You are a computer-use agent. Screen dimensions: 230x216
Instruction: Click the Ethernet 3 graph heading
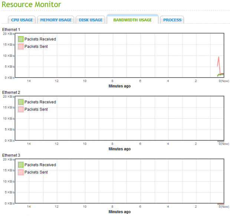tap(11, 155)
